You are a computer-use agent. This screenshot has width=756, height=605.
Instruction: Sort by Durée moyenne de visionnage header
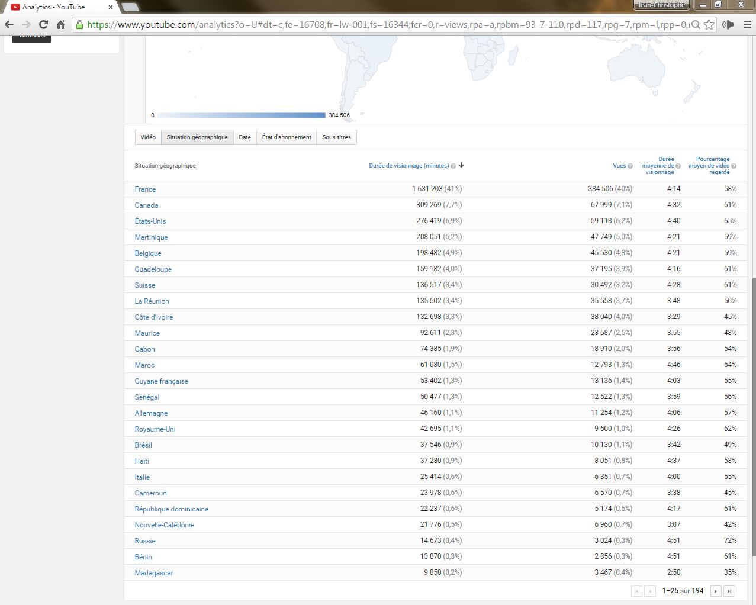[x=658, y=166]
